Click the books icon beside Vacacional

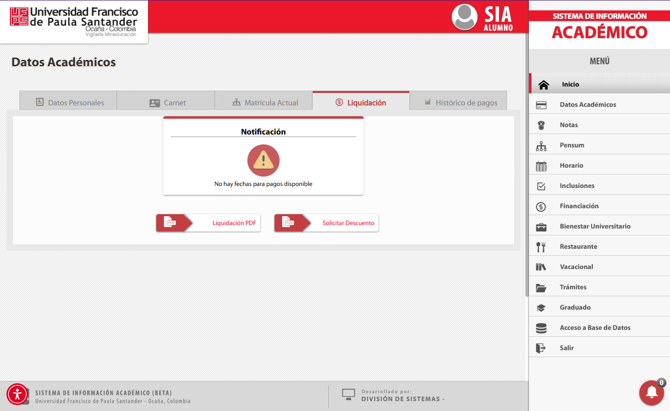[541, 267]
